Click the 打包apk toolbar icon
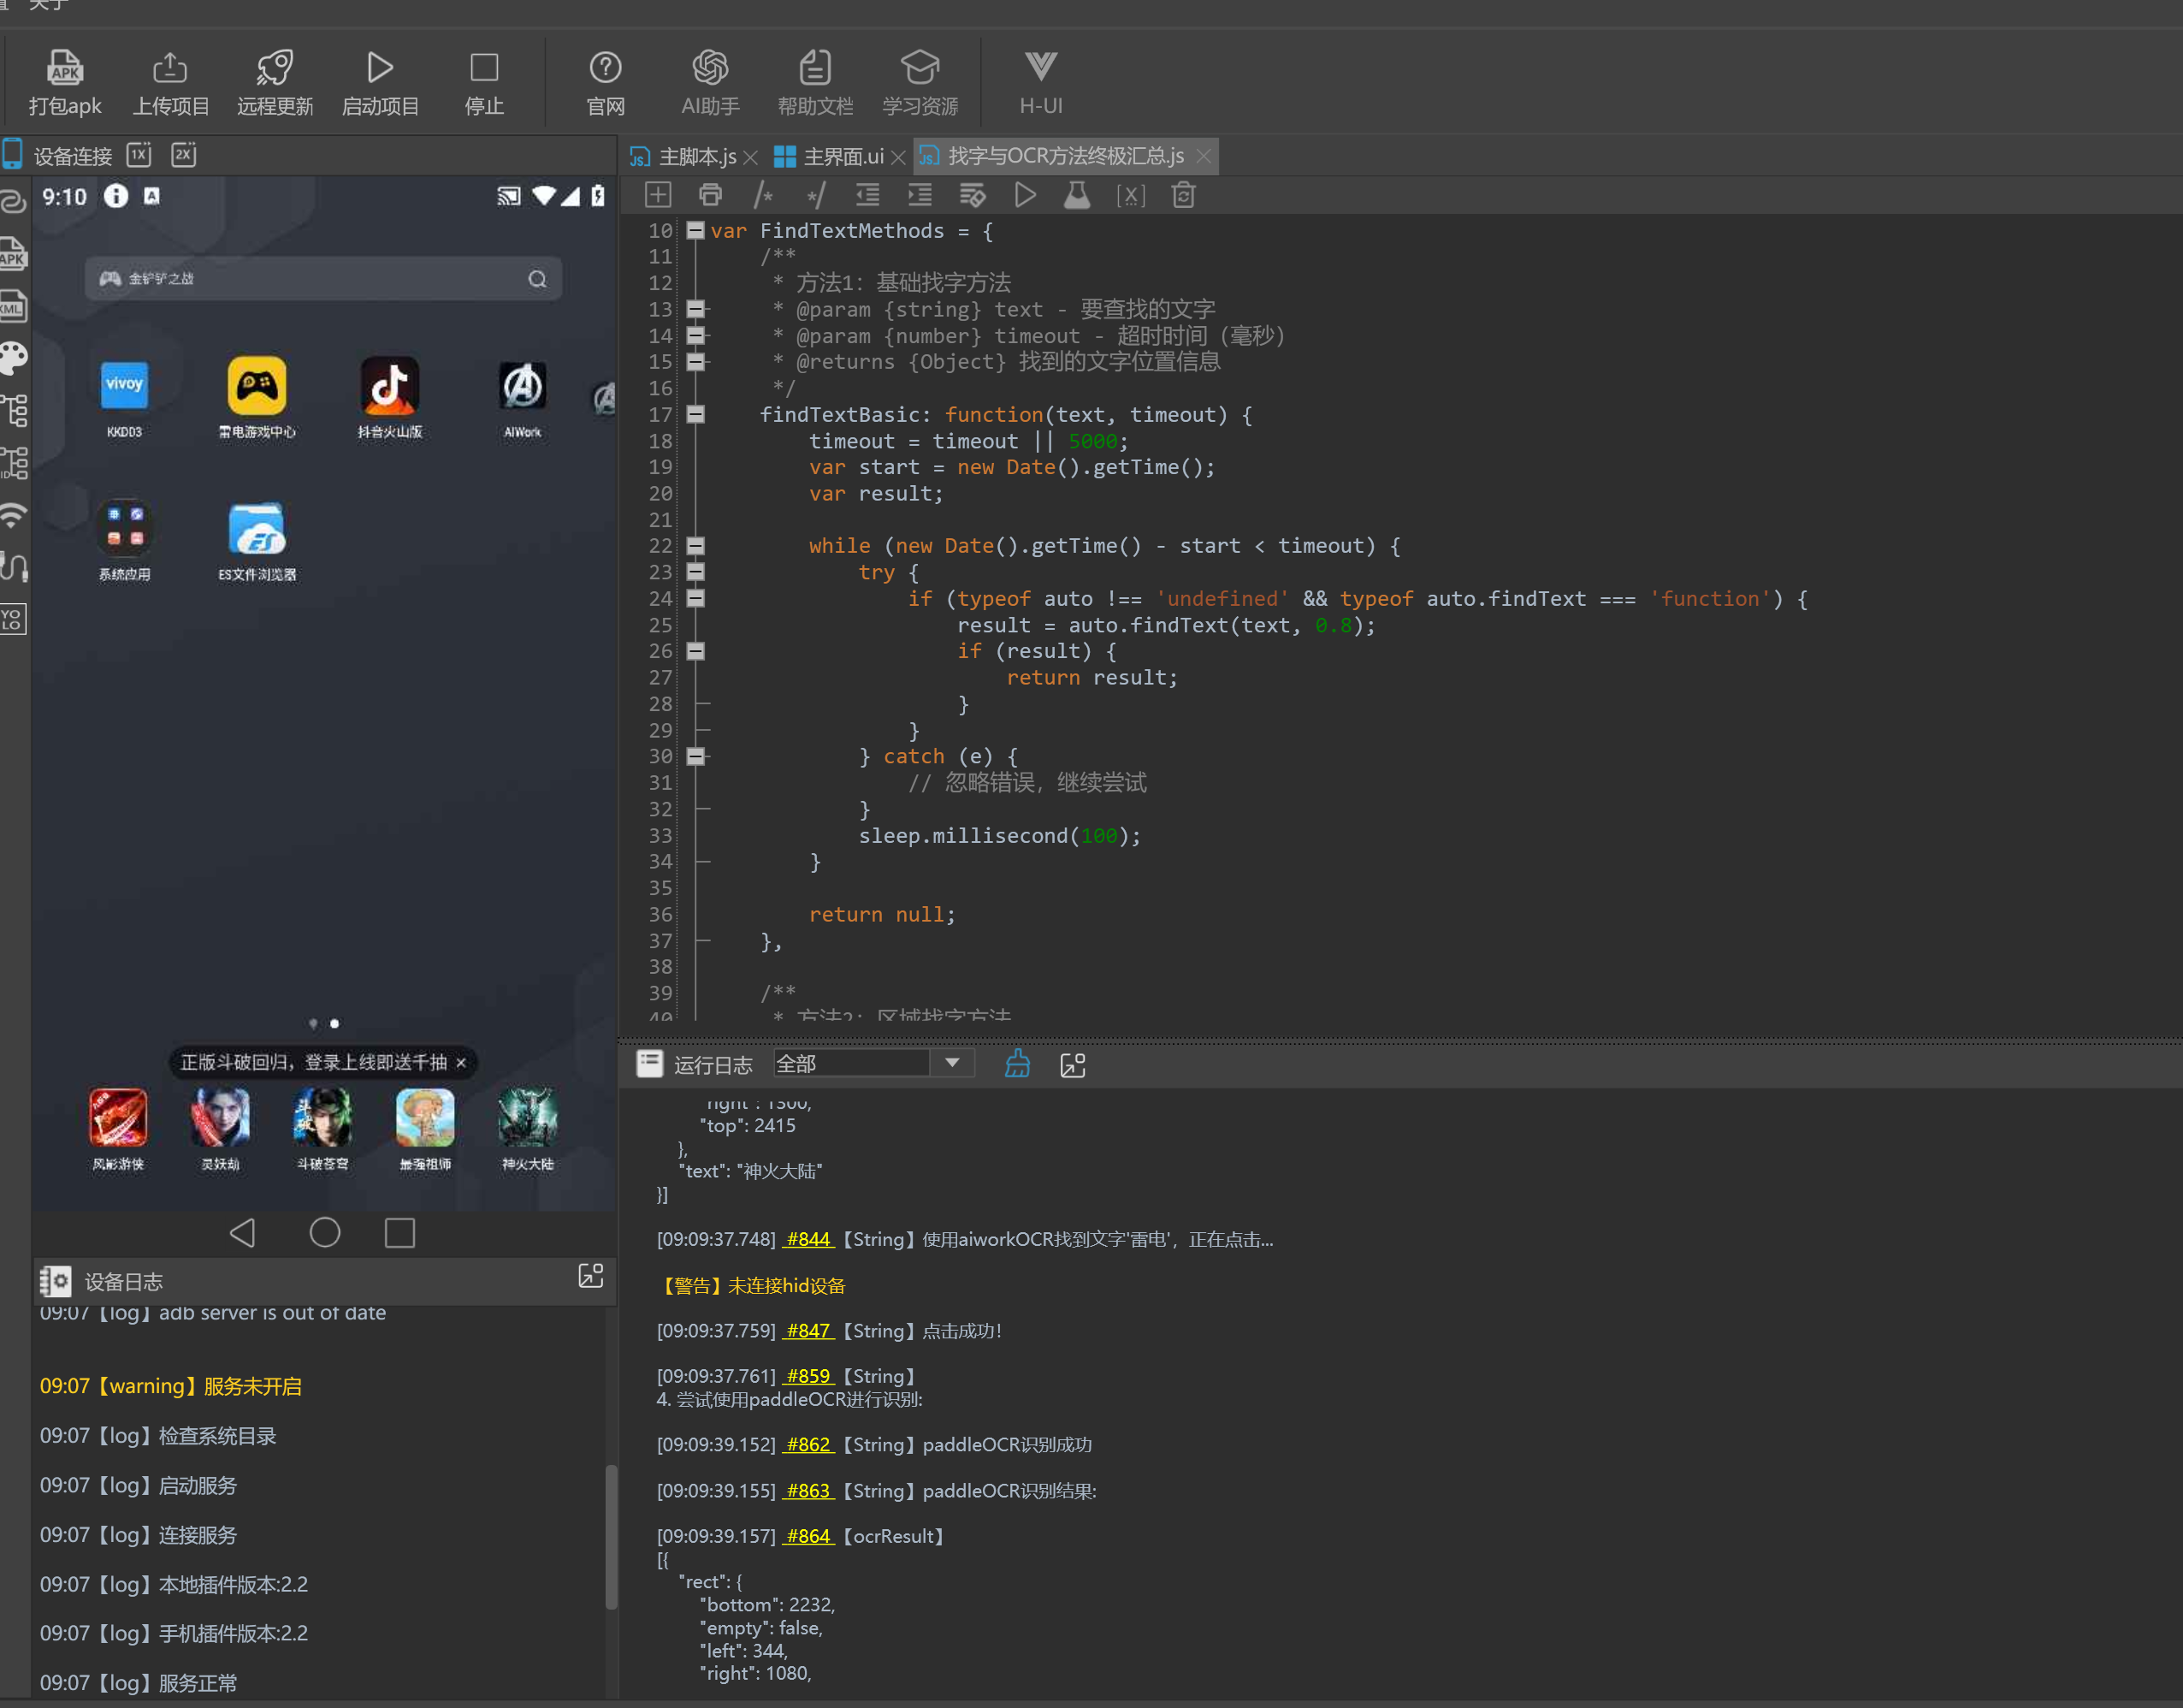2183x1708 pixels. click(x=65, y=68)
